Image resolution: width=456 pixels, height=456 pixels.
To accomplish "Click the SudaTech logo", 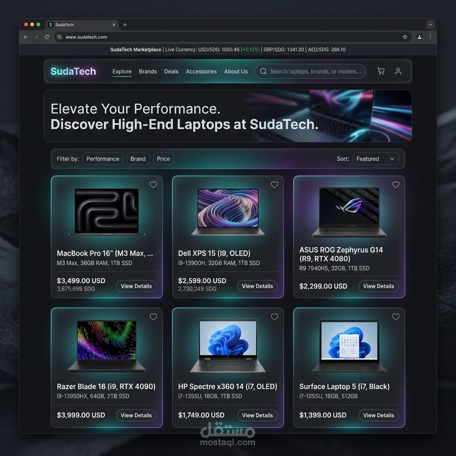I will 73,71.
